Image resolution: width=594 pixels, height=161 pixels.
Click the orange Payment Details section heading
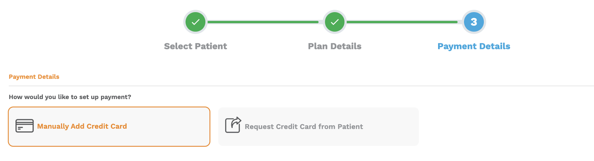34,77
